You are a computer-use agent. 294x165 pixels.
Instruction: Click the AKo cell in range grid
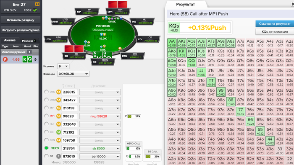(172, 53)
